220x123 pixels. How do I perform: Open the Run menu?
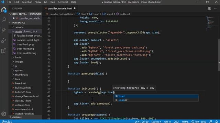coord(53,2)
